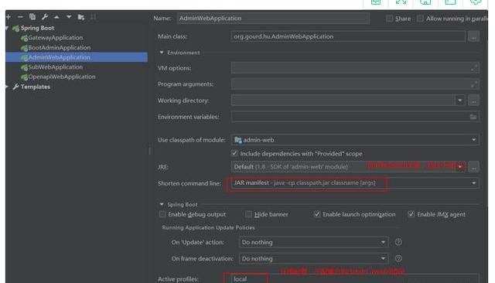This screenshot has height=283, width=495.
Task: Click the Environment variables input field
Action: pyautogui.click(x=355, y=117)
